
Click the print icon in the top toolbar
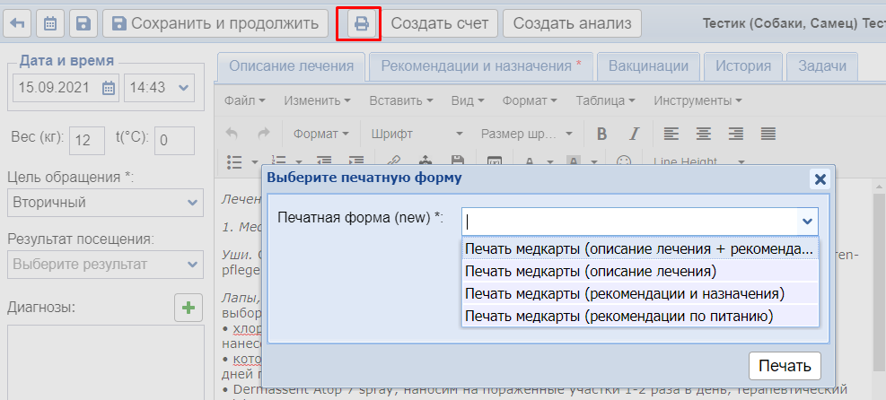[361, 23]
